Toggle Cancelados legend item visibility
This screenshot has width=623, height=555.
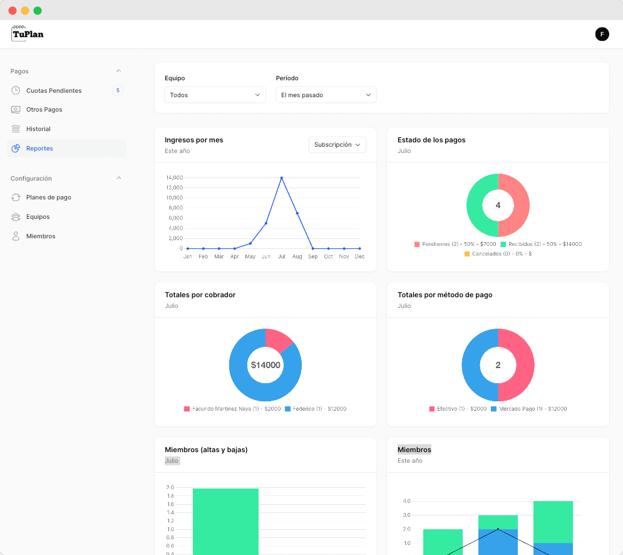[498, 254]
